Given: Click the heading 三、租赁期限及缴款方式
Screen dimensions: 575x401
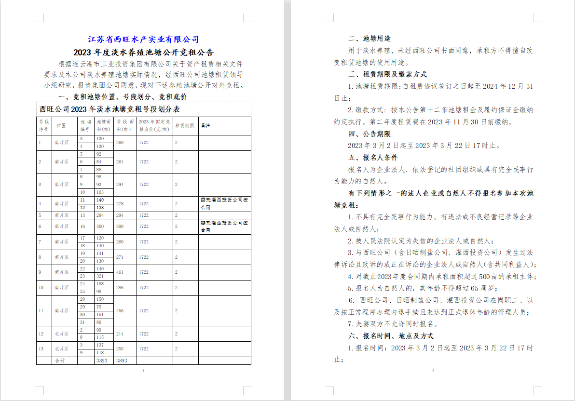Looking at the screenshot, I should tap(387, 74).
